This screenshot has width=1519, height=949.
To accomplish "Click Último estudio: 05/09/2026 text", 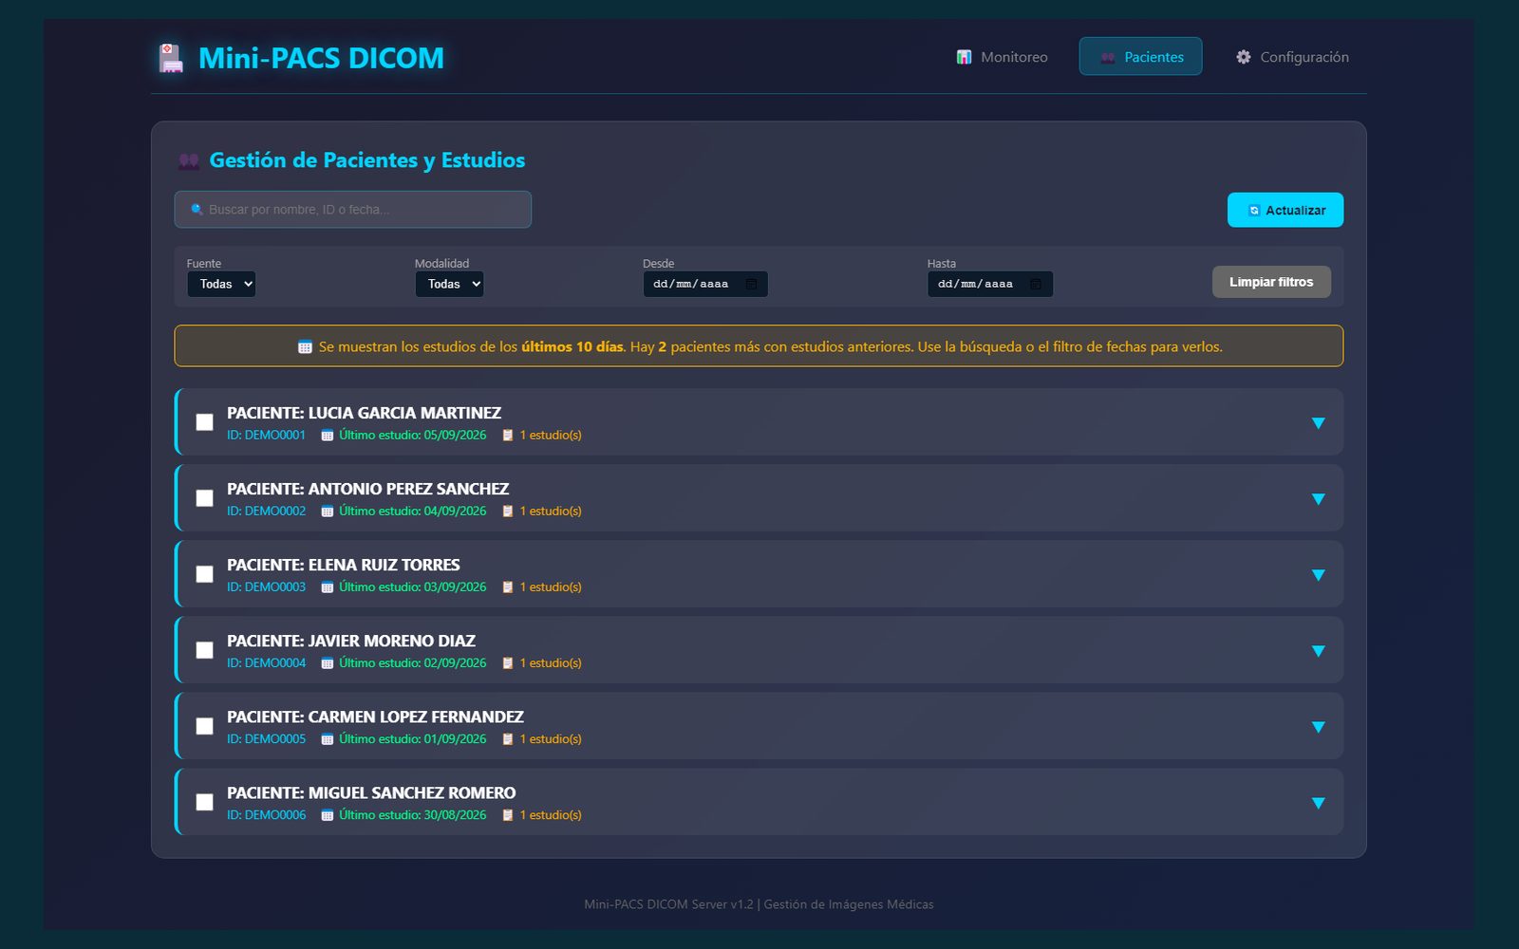I will tap(412, 436).
